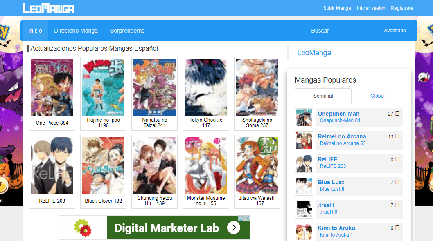Click the Subir Manga link

(337, 8)
